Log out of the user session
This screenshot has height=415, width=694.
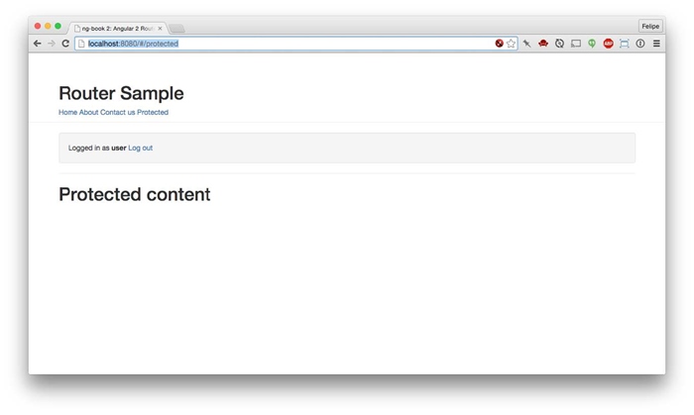(x=140, y=149)
